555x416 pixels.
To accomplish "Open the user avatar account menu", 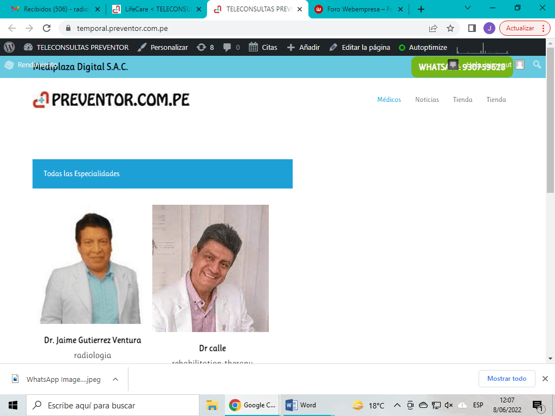I will (520, 65).
